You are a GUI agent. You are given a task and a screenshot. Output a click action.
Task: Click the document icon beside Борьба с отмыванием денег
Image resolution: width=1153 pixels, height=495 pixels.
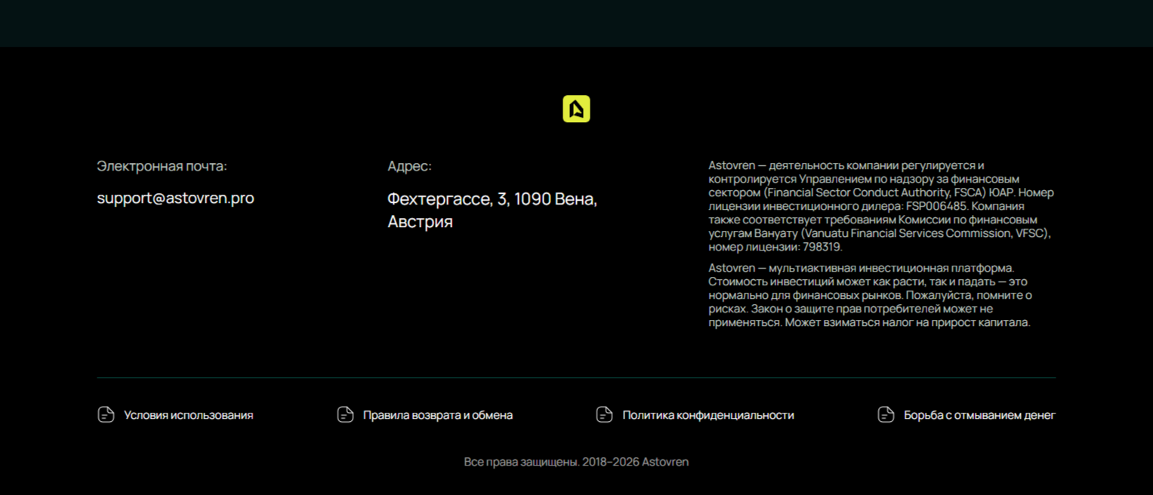886,415
